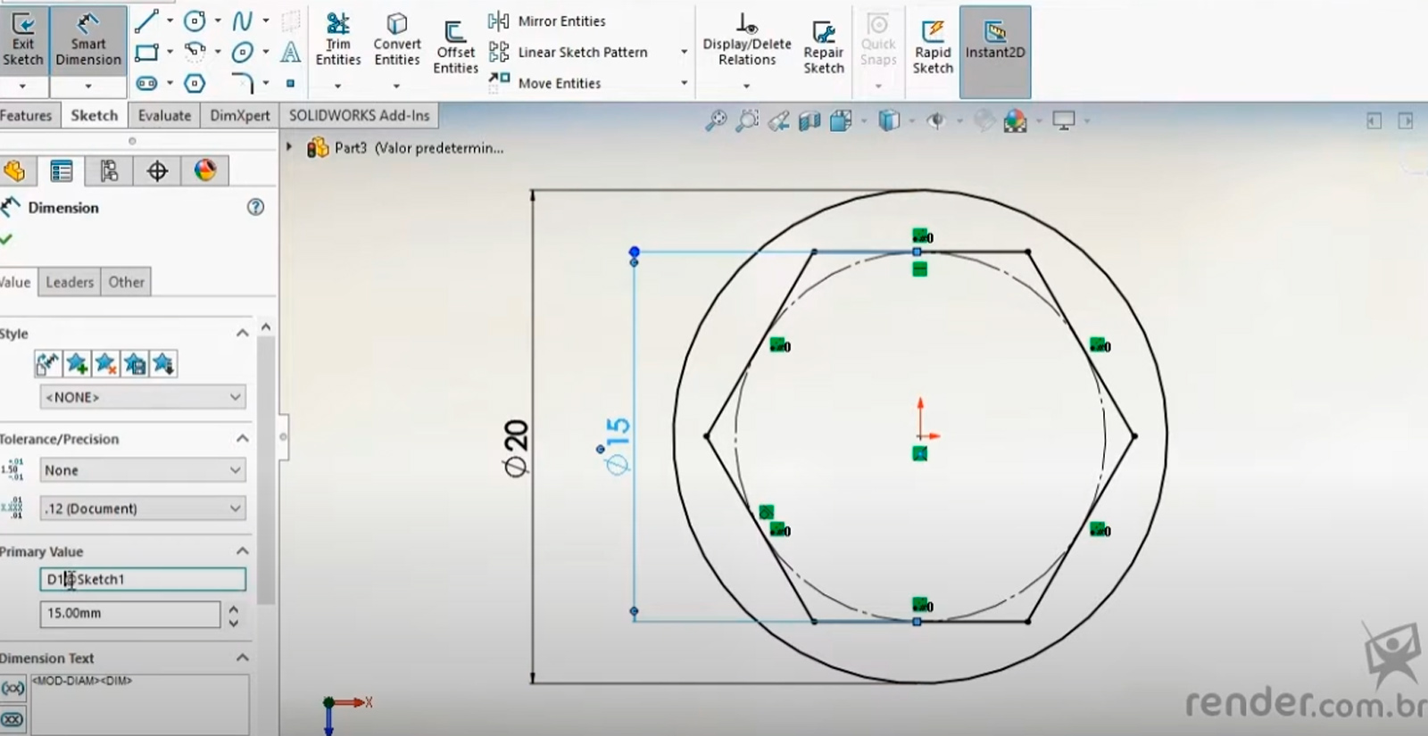Open Move Entities dropdown arrow
This screenshot has width=1428, height=736.
coord(685,83)
